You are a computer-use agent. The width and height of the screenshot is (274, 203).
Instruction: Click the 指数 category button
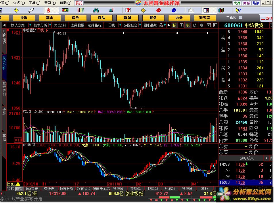point(24,18)
